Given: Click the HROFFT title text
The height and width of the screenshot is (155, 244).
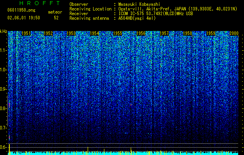Looking at the screenshot, I should [x=40, y=3].
